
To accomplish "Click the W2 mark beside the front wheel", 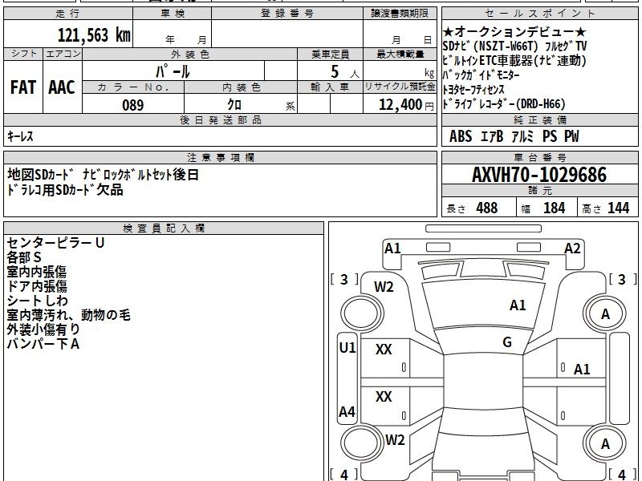I will [x=384, y=287].
